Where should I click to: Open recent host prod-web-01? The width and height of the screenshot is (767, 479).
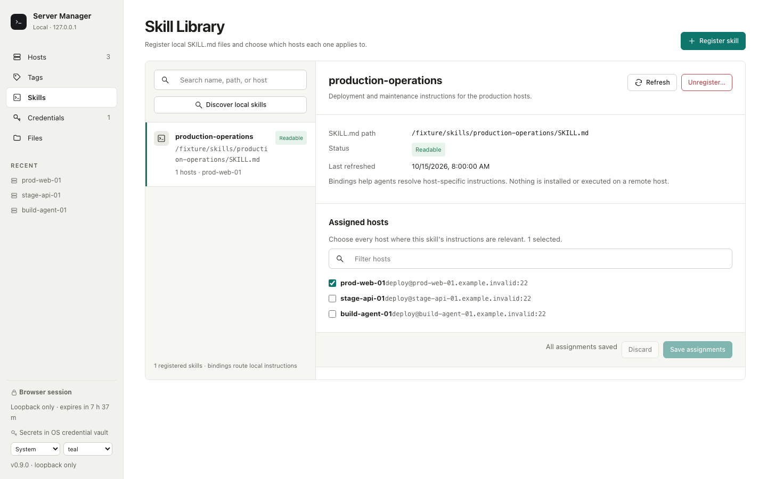pos(42,180)
